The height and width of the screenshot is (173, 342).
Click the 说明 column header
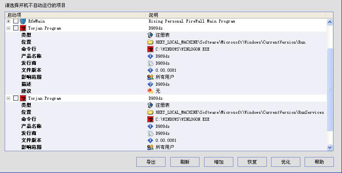[236, 15]
